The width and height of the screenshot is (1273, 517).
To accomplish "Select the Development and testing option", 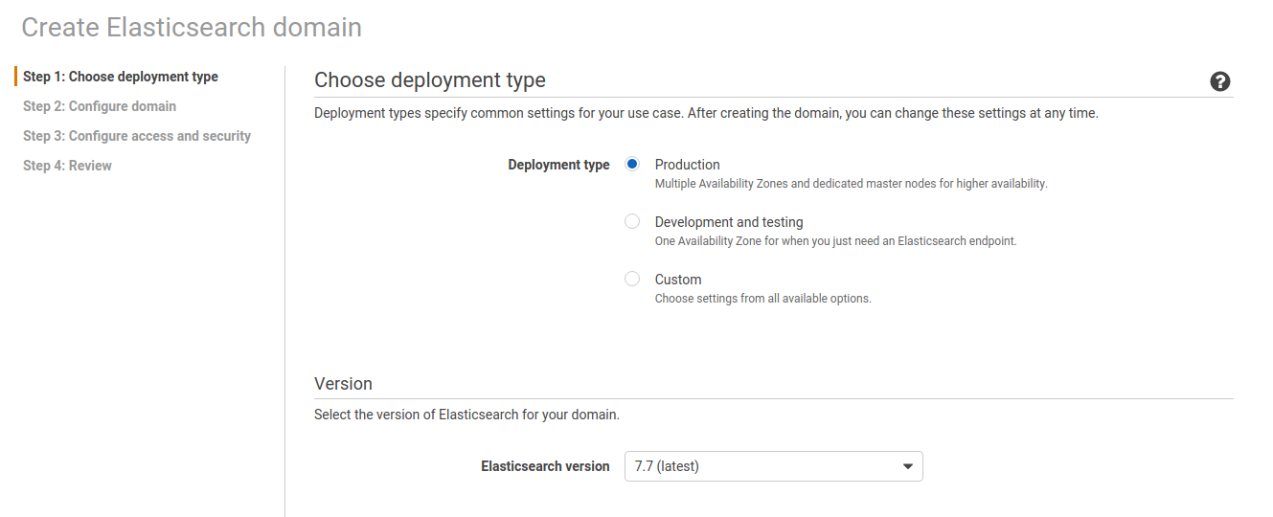I will point(632,221).
